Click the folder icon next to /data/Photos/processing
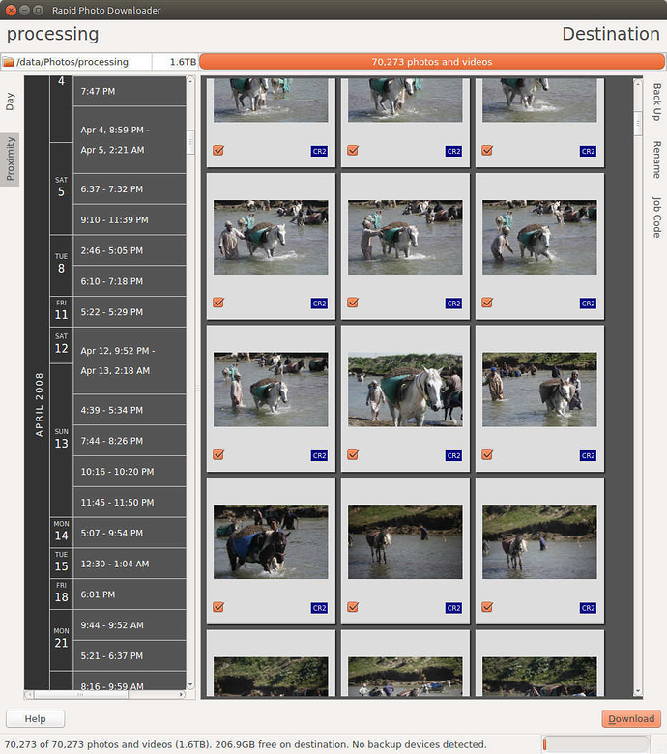 coord(8,62)
